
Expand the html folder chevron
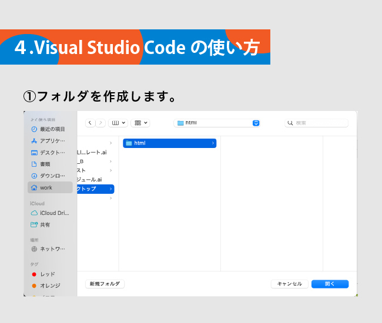tap(213, 143)
